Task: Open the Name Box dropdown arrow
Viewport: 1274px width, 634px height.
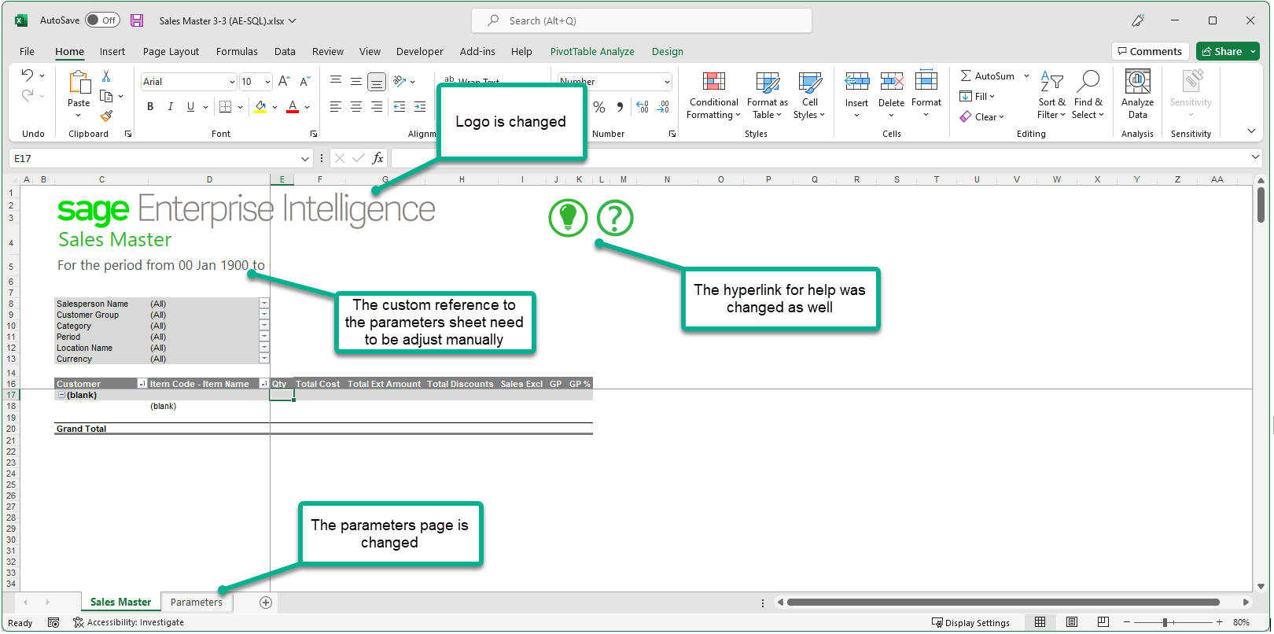Action: 305,159
